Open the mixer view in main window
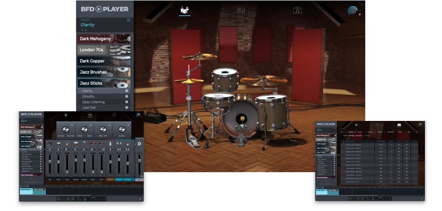 pos(241,10)
